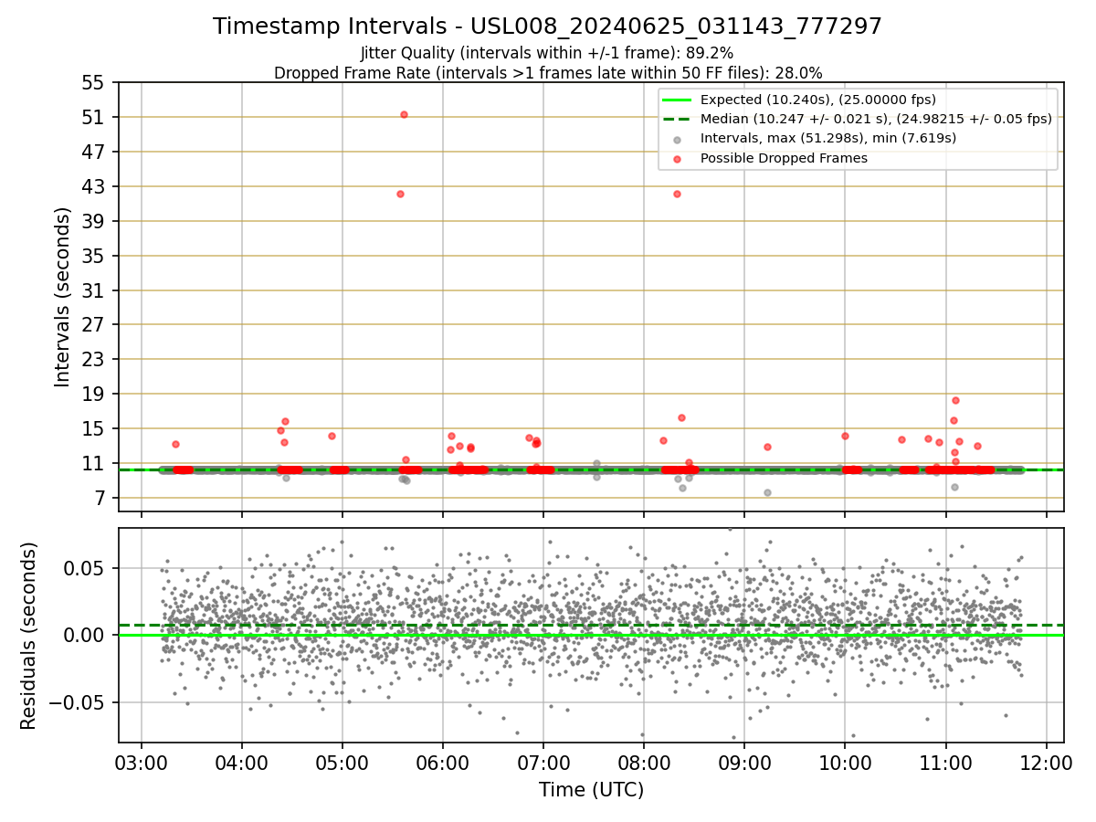Click the red 42-second point before 06:00
The height and width of the screenshot is (822, 1096).
click(400, 194)
